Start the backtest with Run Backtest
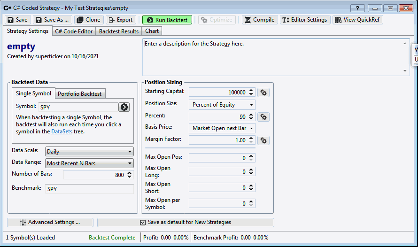 [167, 20]
